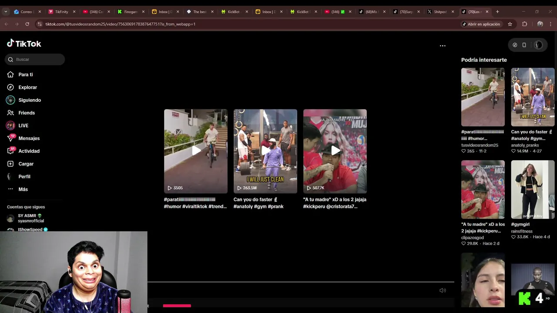Open sidebar gym video by anatoly_pranks
557x313 pixels.
click(x=533, y=97)
